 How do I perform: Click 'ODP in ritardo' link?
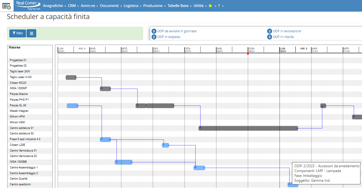[x=283, y=37]
